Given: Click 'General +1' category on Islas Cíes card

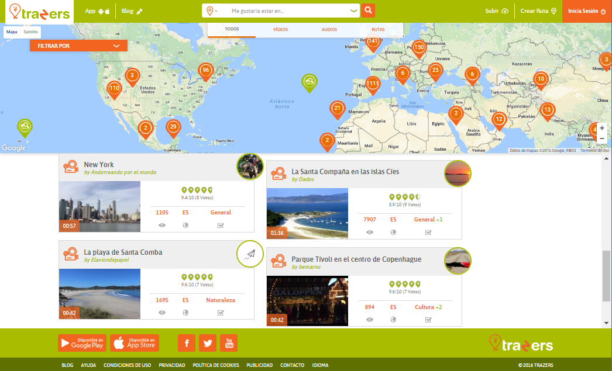Looking at the screenshot, I should tap(428, 220).
